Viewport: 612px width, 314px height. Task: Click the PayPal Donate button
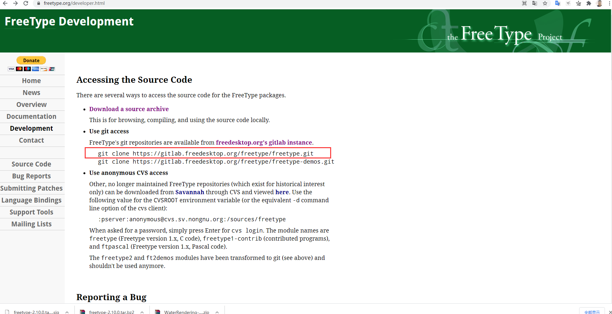(x=31, y=60)
